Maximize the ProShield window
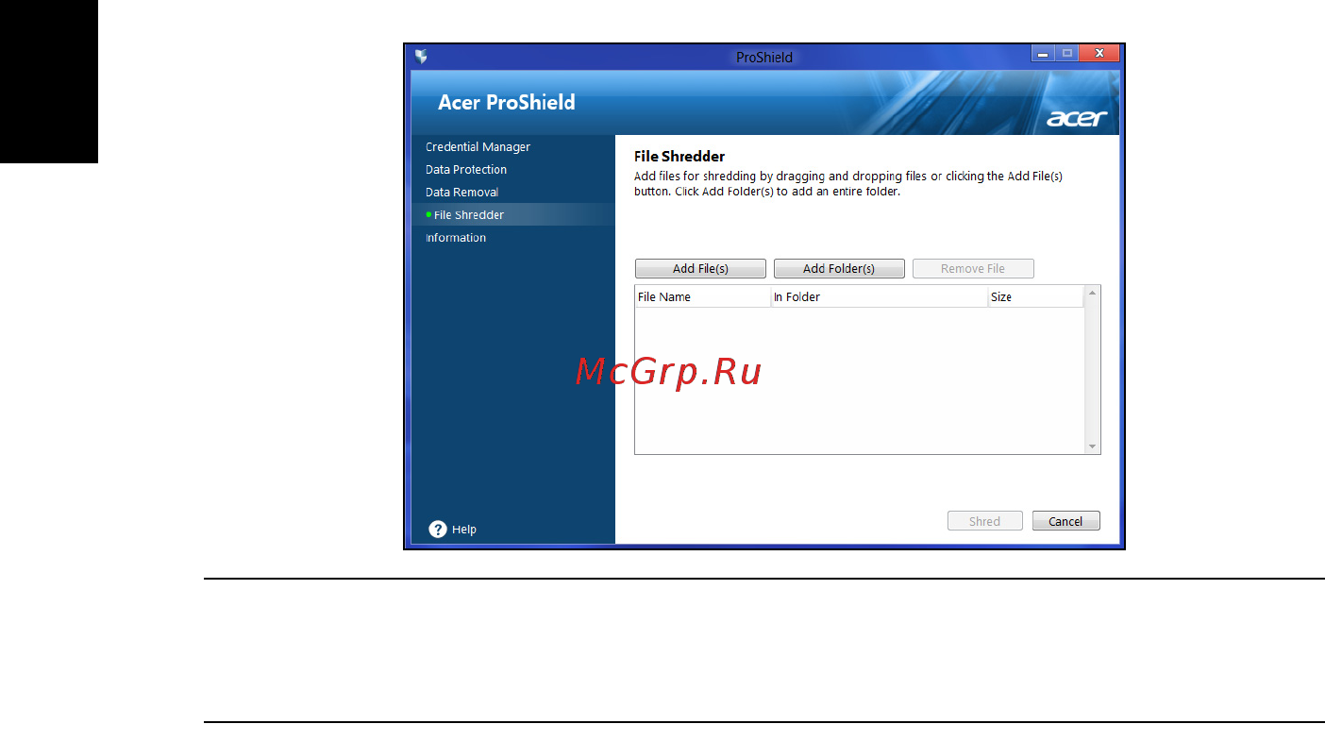 (1067, 54)
